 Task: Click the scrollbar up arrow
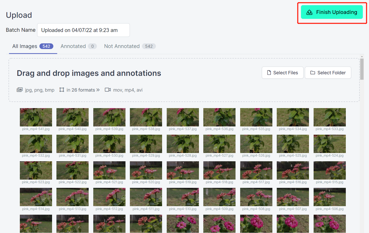tap(362, 56)
